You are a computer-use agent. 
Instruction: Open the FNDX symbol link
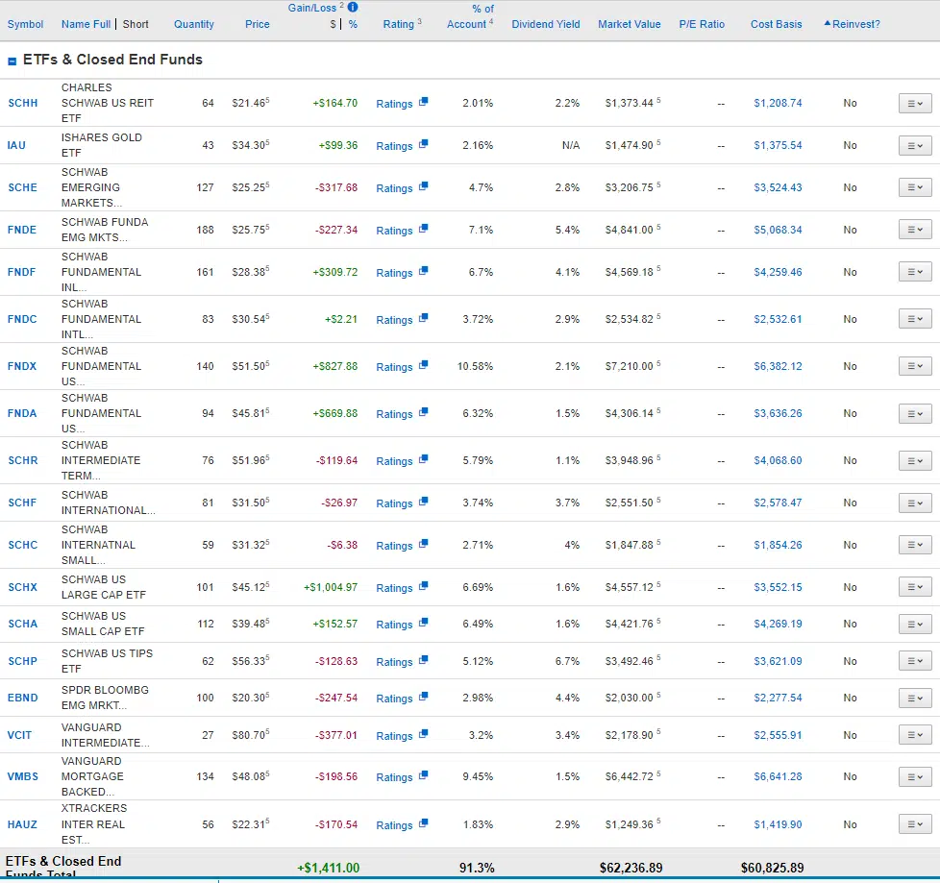[x=21, y=366]
